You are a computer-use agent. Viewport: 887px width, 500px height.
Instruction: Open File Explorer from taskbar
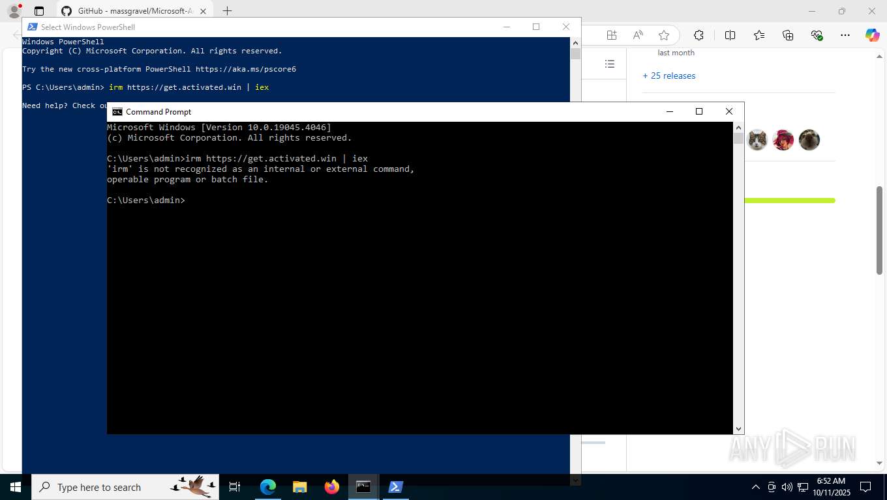[299, 487]
